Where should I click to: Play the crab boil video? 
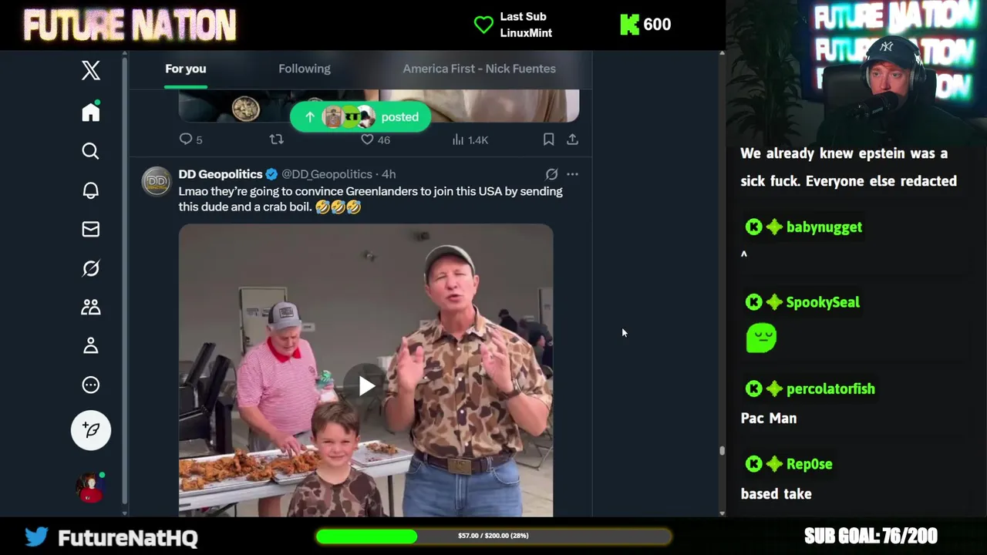point(366,385)
